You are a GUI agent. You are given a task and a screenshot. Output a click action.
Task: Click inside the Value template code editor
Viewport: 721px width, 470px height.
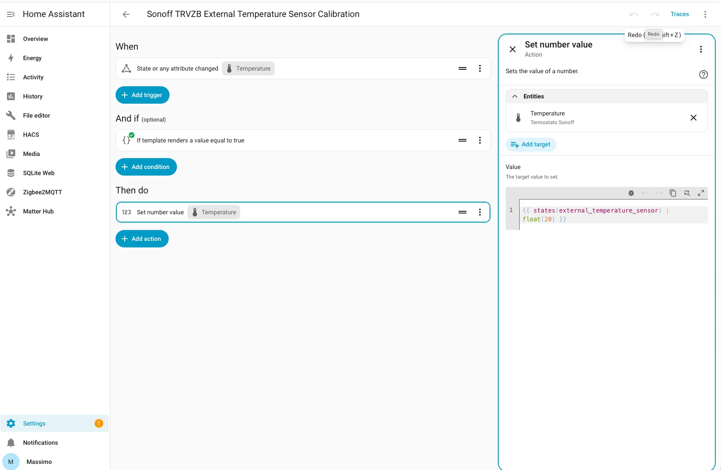(x=613, y=215)
